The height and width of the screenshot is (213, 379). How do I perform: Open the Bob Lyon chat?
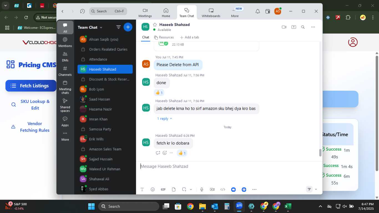(x=105, y=89)
